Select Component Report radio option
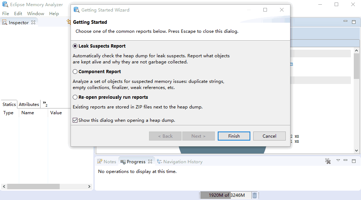The height and width of the screenshot is (200, 361). pyautogui.click(x=97, y=72)
